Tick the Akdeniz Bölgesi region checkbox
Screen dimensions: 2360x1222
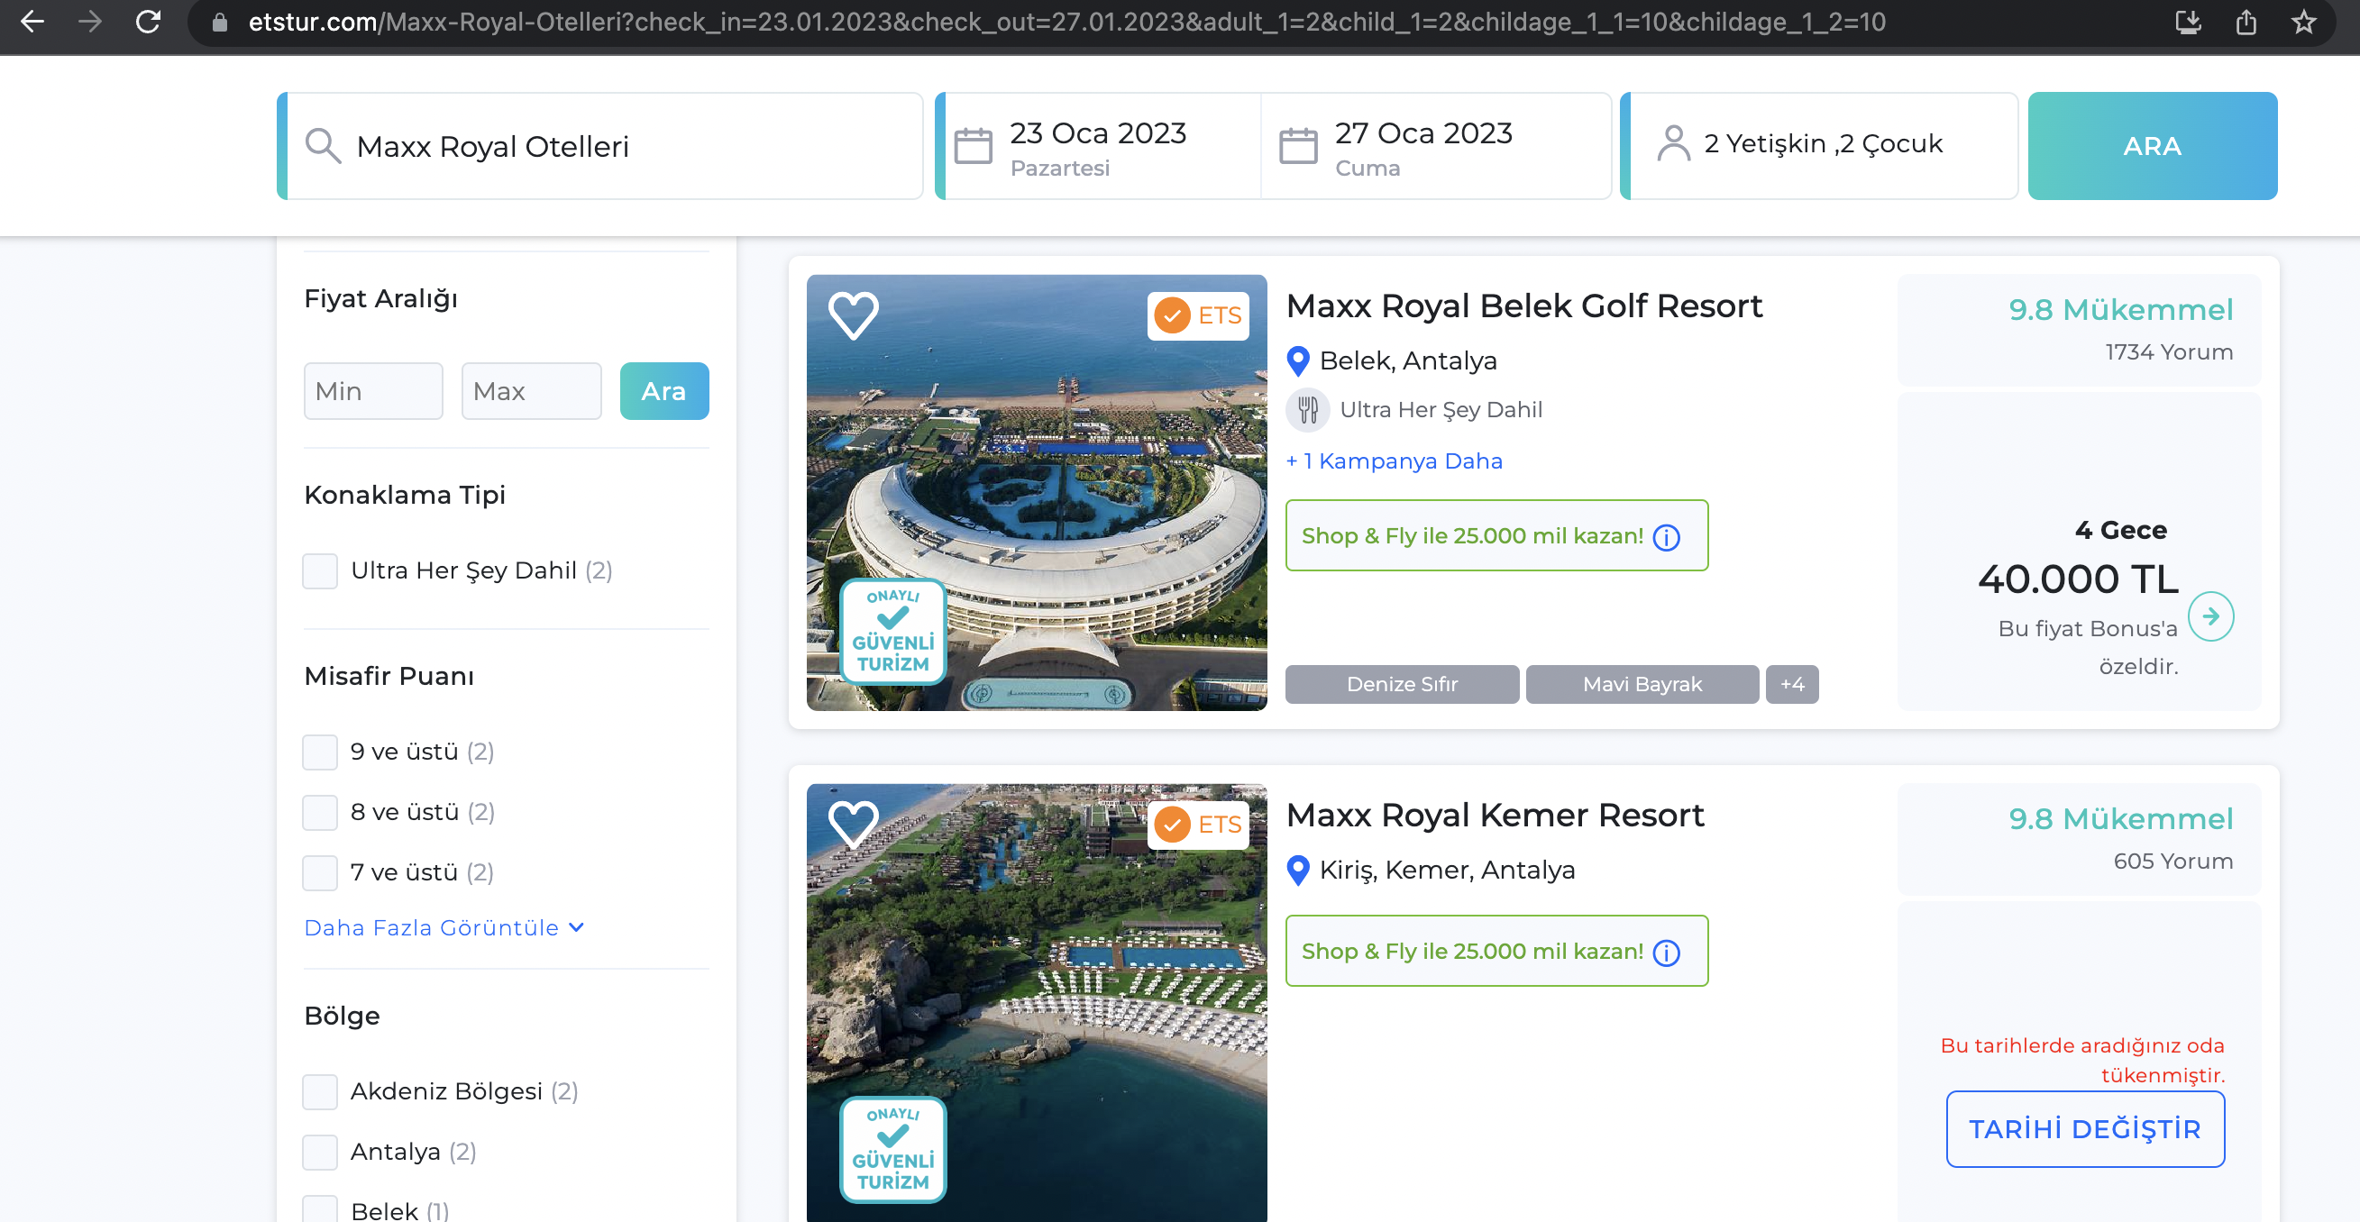click(x=320, y=1091)
